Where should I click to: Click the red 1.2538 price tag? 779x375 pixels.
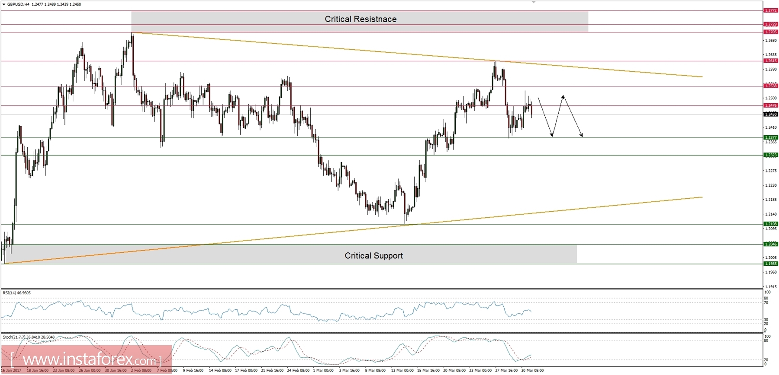click(770, 86)
